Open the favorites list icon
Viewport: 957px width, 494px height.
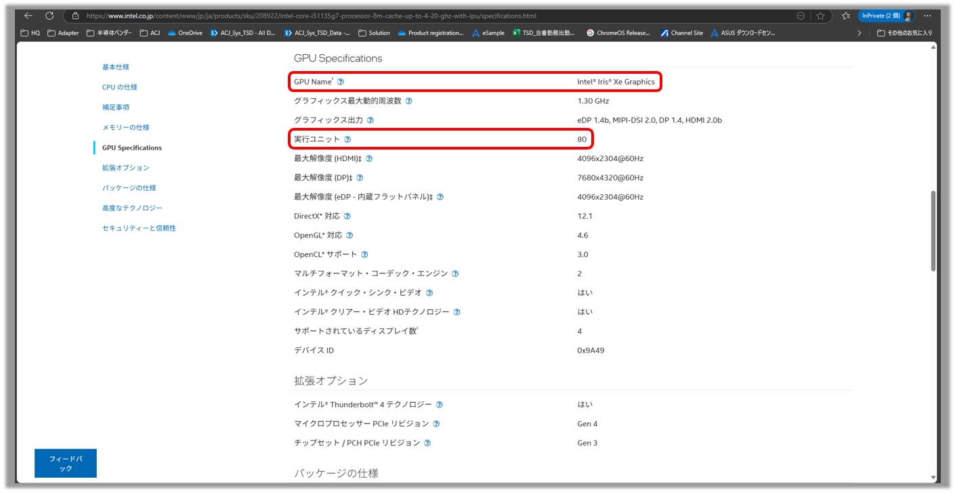pyautogui.click(x=846, y=16)
